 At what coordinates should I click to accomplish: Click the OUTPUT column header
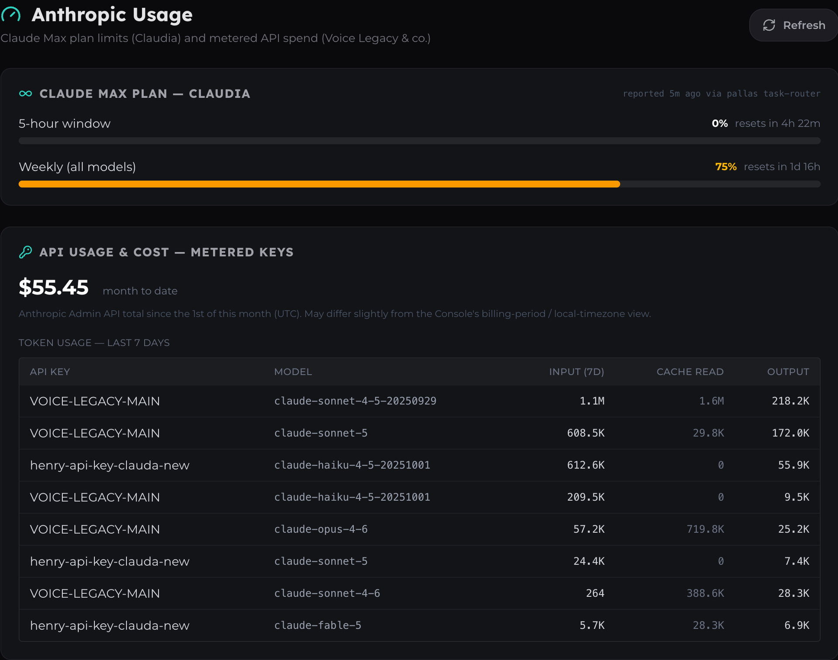point(788,372)
